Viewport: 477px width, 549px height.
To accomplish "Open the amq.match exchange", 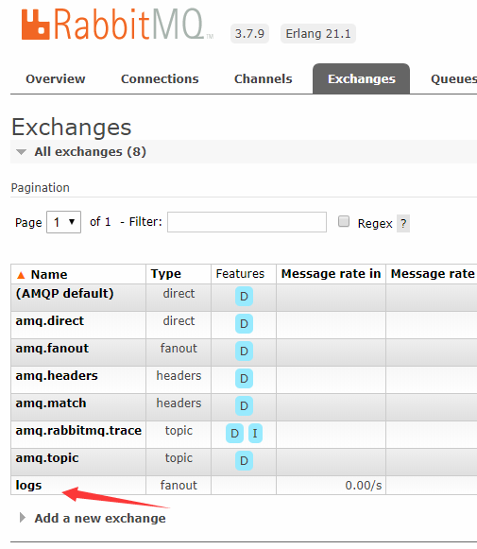I will [x=51, y=403].
